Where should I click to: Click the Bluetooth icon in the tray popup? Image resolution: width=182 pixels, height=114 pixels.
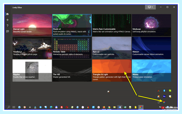(x=164, y=91)
